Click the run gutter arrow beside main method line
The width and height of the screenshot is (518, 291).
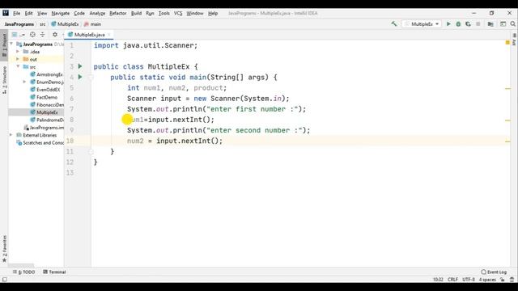[80, 77]
